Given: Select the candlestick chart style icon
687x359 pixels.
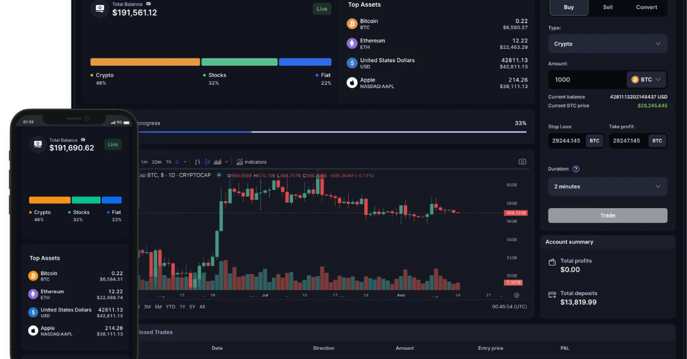Looking at the screenshot, I should coord(208,162).
